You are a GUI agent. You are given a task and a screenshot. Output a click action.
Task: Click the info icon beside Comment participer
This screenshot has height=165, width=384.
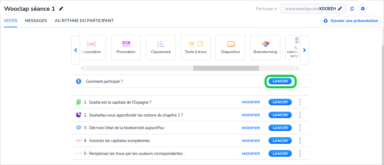79,81
